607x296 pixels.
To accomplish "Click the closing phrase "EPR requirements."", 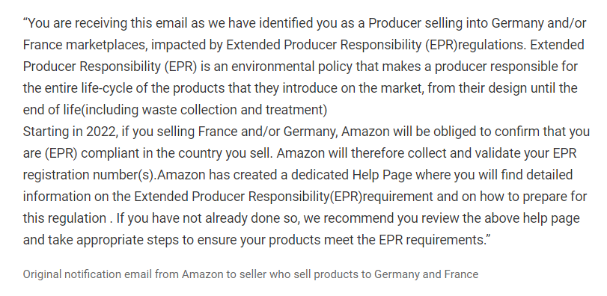I will pos(432,240).
